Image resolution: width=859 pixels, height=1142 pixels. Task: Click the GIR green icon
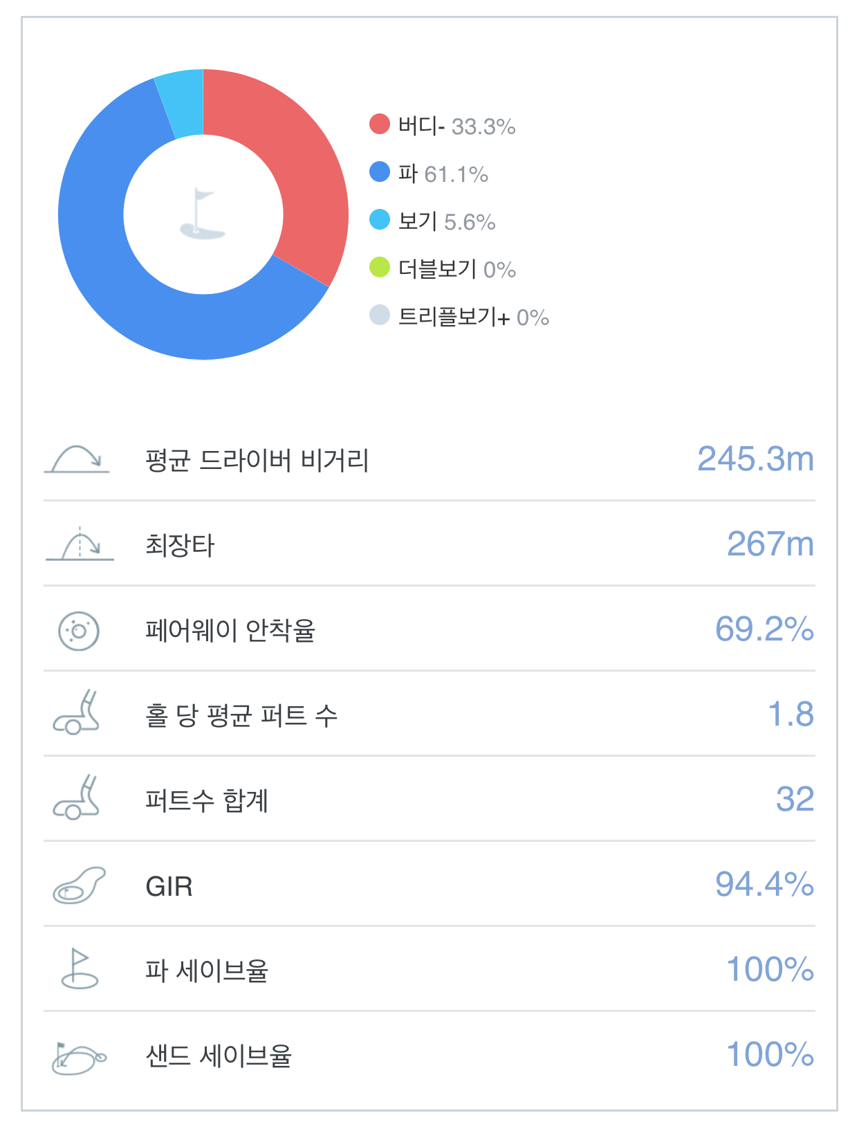(x=79, y=885)
